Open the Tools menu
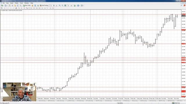The width and height of the screenshot is (186, 104). 21,3
